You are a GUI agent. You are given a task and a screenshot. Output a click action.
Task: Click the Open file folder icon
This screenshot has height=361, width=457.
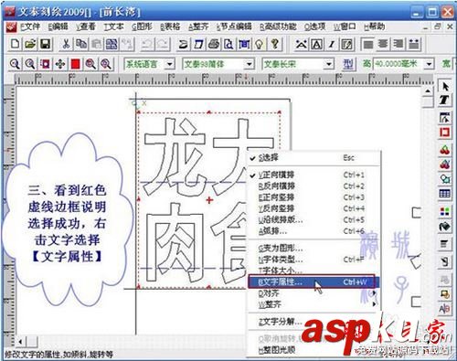tap(30, 45)
